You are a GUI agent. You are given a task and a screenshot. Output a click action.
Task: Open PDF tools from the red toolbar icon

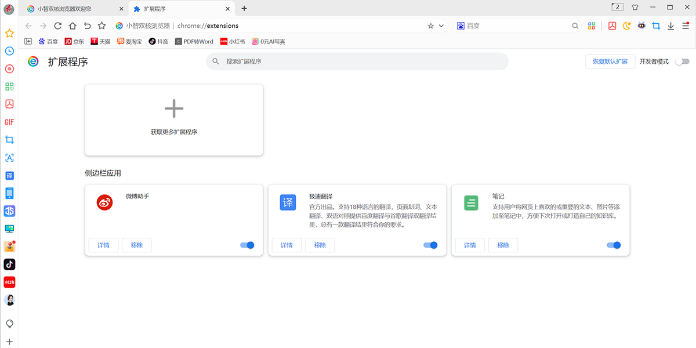612,26
